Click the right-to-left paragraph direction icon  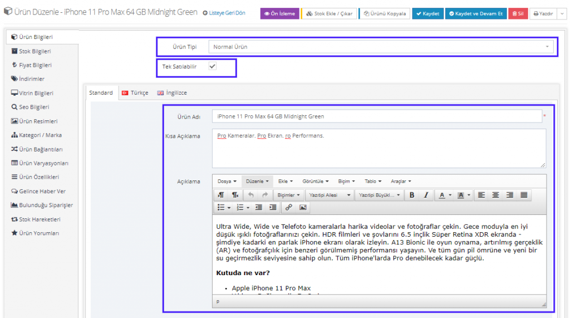(235, 195)
